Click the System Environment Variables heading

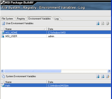(x=21, y=76)
